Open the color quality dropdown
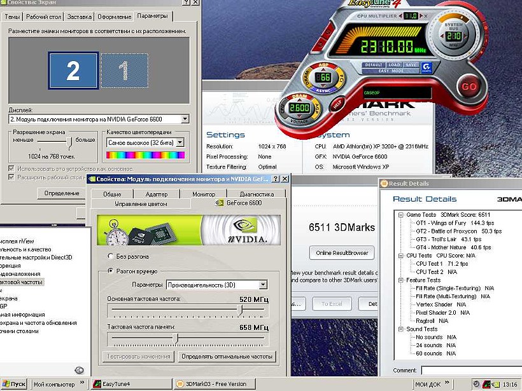Viewport: 522px width, 391px height. coord(180,143)
